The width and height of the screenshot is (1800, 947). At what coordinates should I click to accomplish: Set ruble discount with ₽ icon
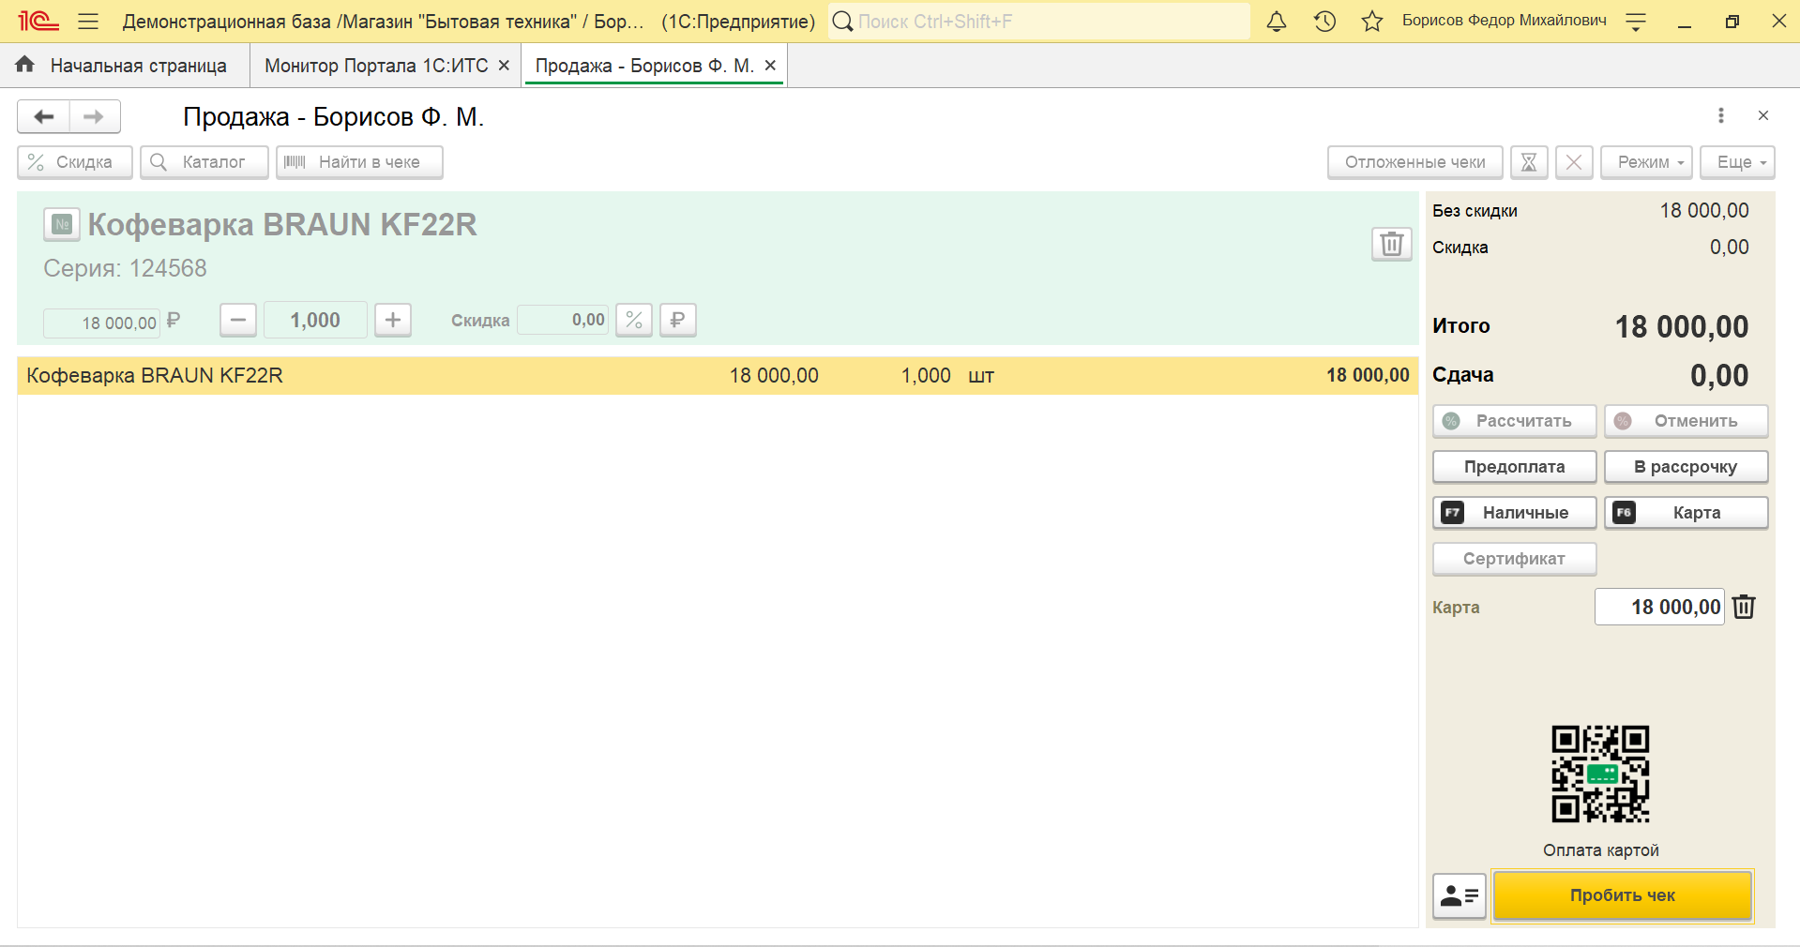pyautogui.click(x=678, y=320)
